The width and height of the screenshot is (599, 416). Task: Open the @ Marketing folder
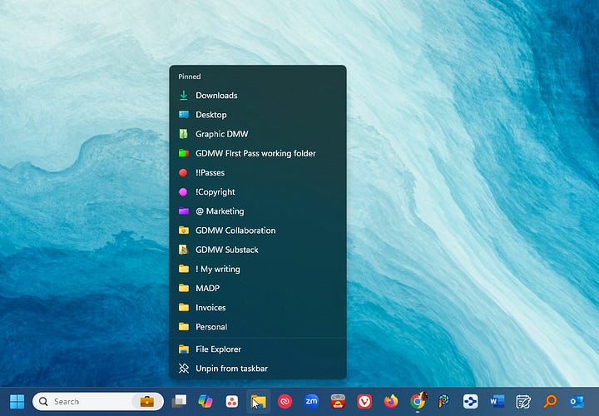coord(258,211)
